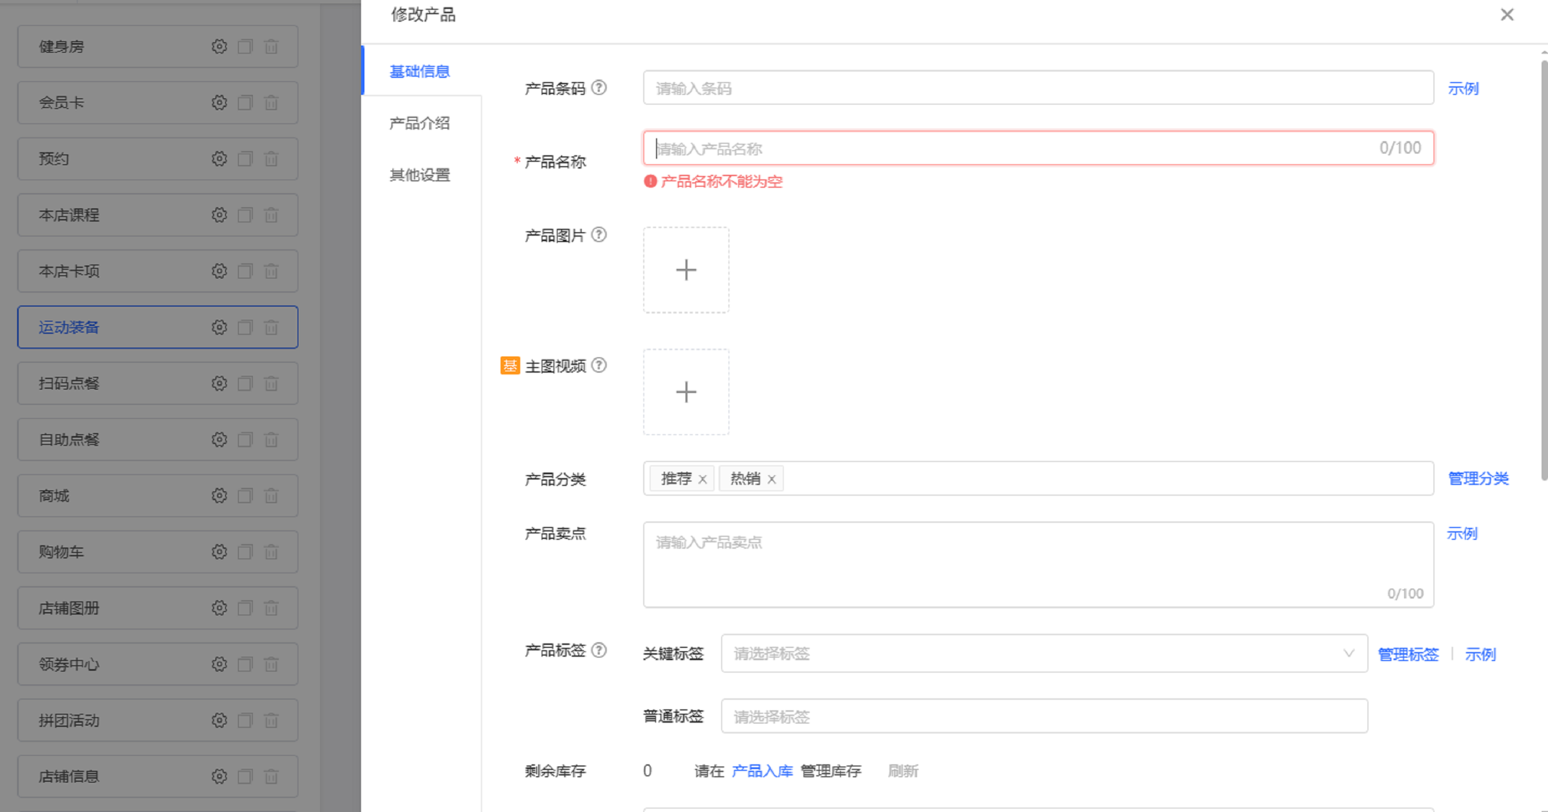Remove the 热销 category tag
Viewport: 1548px width, 812px height.
pyautogui.click(x=771, y=479)
